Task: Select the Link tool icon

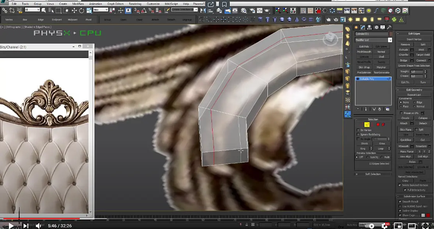Action: (x=5, y=11)
